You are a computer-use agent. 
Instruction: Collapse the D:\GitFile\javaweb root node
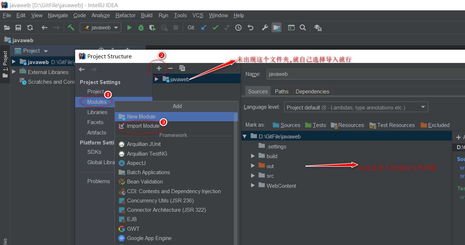tap(245, 136)
